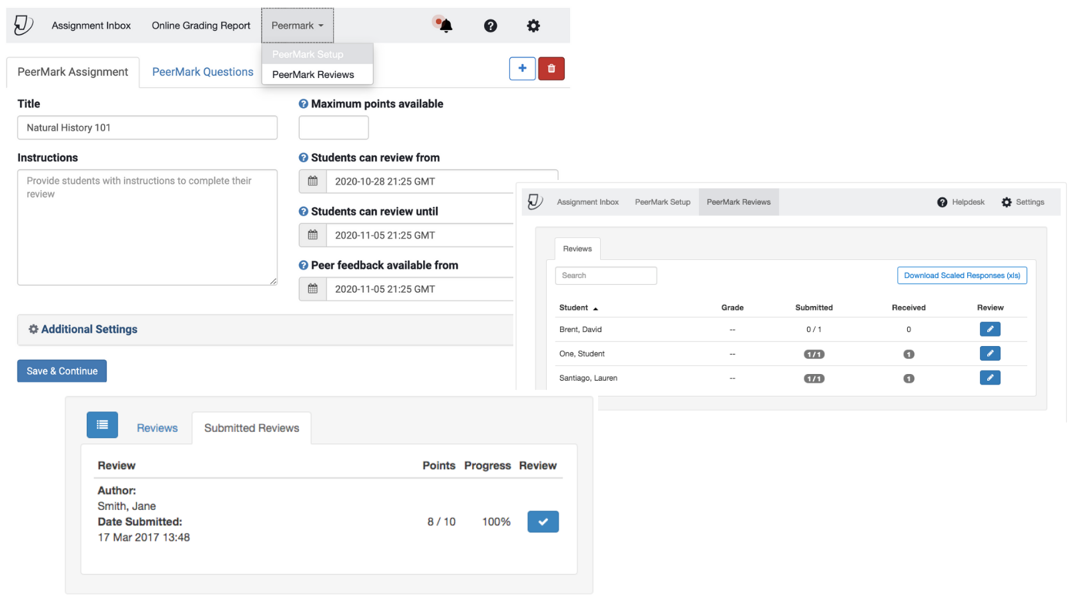Click the 8 / 10 points value
This screenshot has height=600, width=1068.
tap(441, 522)
